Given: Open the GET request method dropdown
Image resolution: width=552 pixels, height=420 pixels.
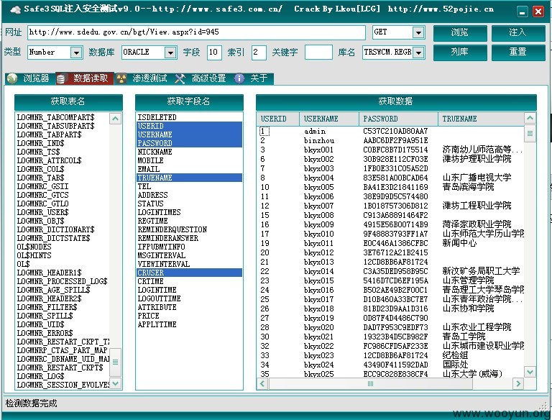Looking at the screenshot, I should pyautogui.click(x=418, y=33).
